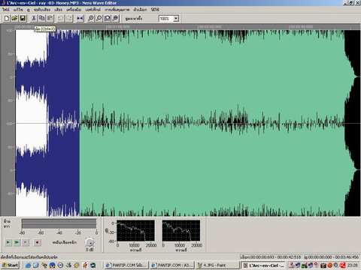Click the Paste clipboard icon
The width and height of the screenshot is (361, 270).
[50, 18]
